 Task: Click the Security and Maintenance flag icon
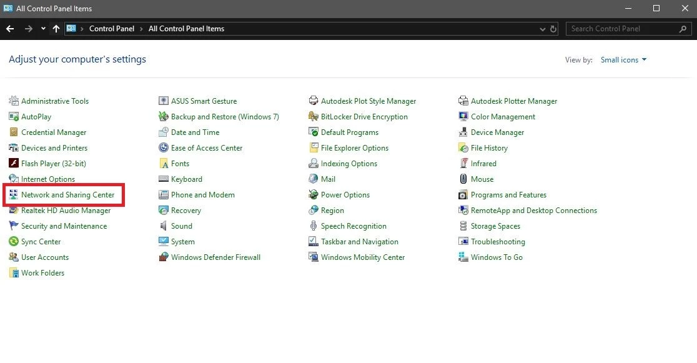tap(14, 226)
